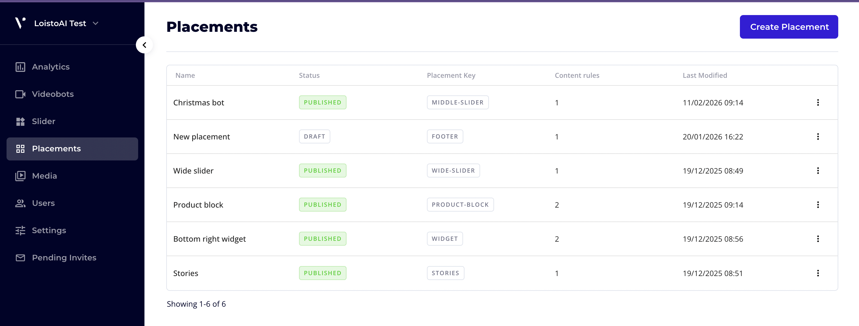The width and height of the screenshot is (859, 326).
Task: Expand the LoistoAI Test workspace dropdown
Action: 96,23
